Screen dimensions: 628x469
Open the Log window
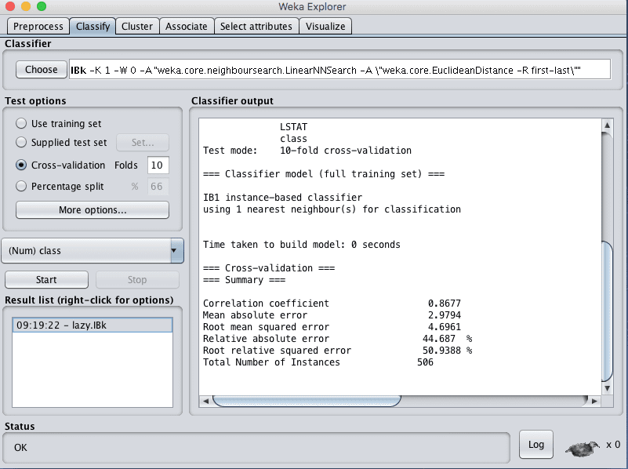(536, 445)
